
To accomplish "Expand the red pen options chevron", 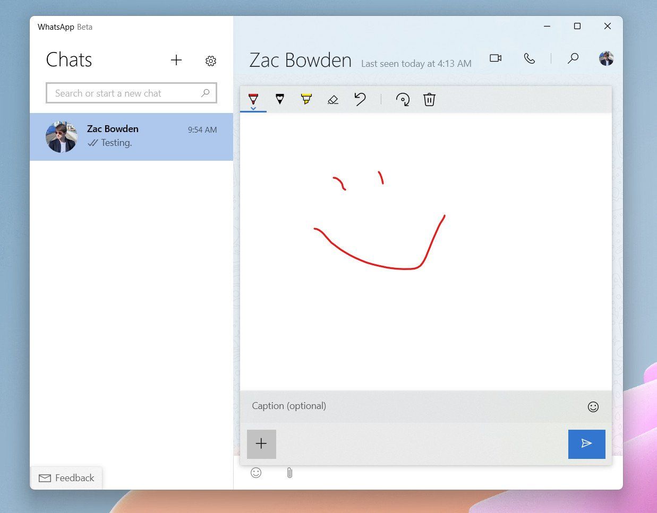I will tap(253, 108).
